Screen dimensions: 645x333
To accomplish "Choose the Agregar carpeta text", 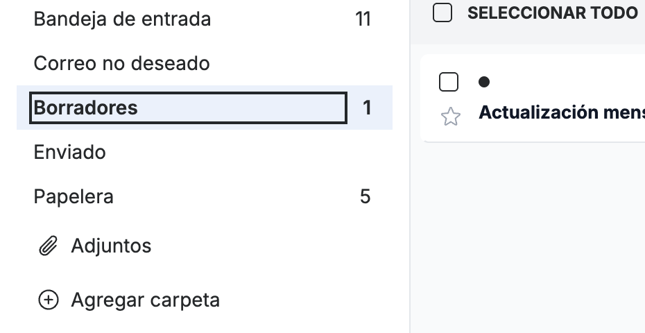I will click(145, 300).
